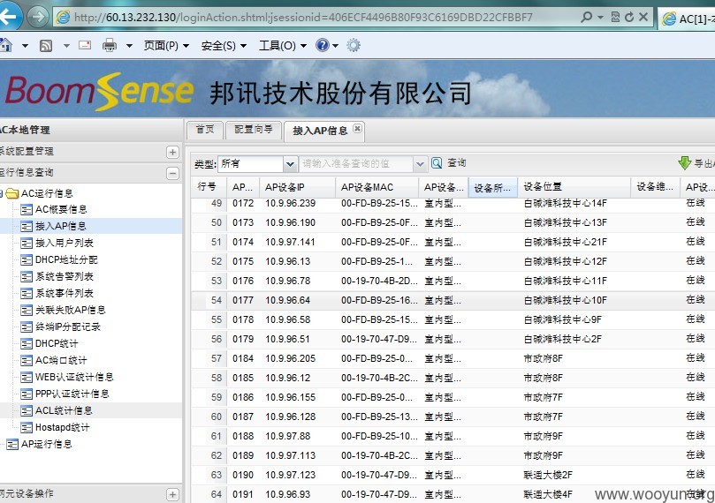The height and width of the screenshot is (503, 715).
Task: Open the RSS feeds icon
Action: 46,46
